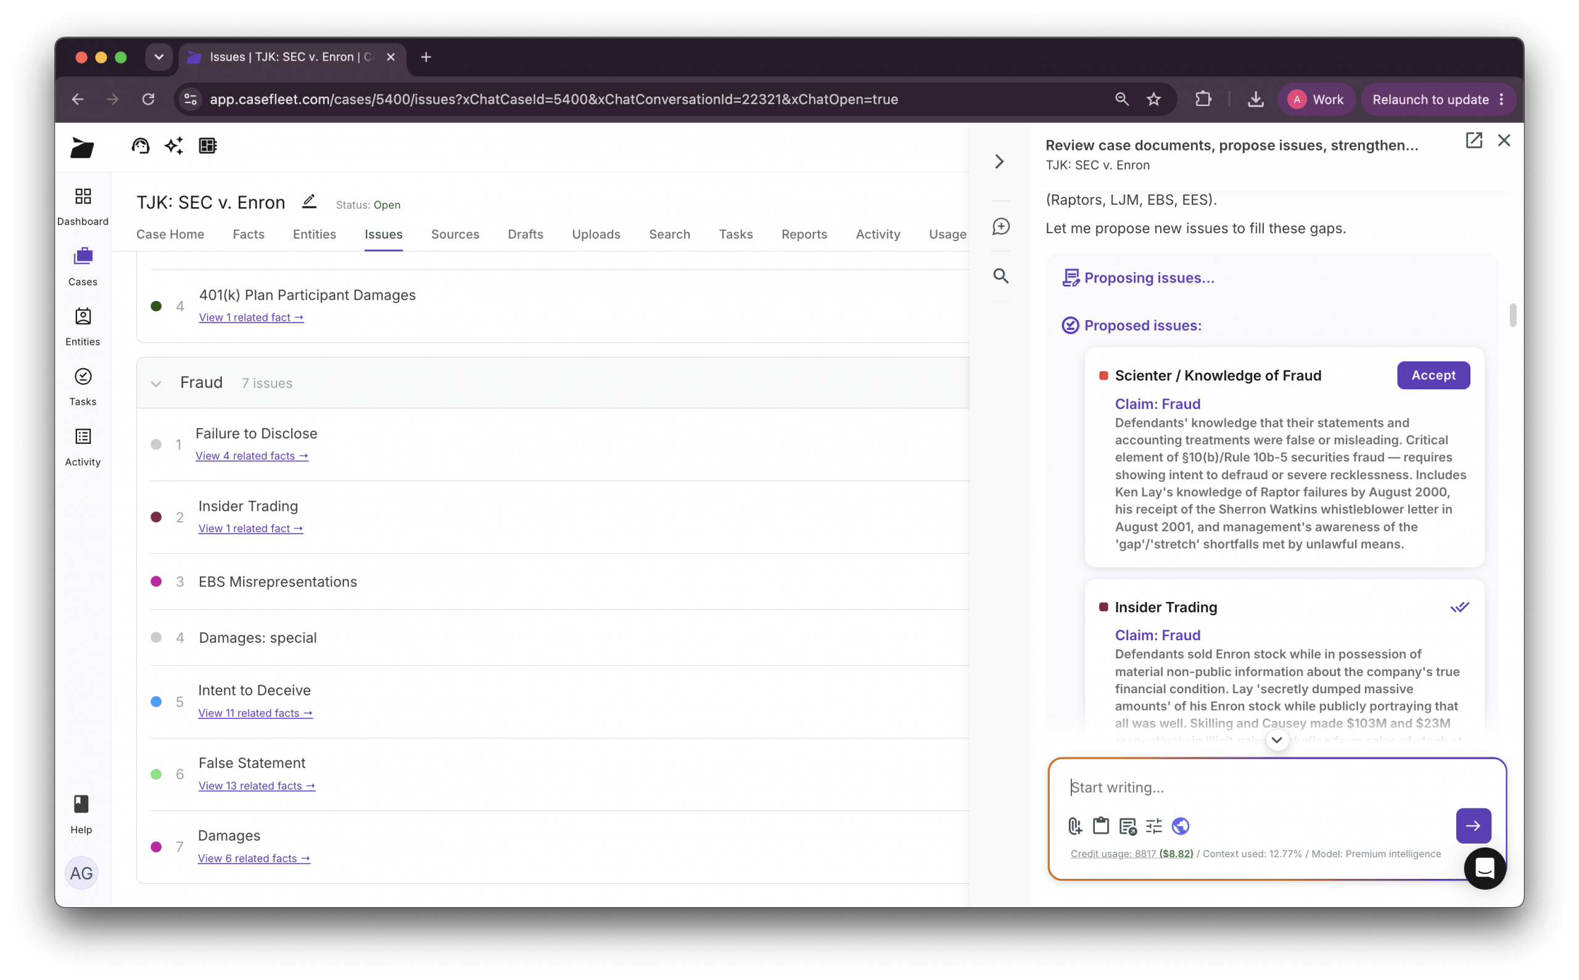1579x980 pixels.
Task: Collapse the Fraud issues group
Action: click(x=155, y=384)
